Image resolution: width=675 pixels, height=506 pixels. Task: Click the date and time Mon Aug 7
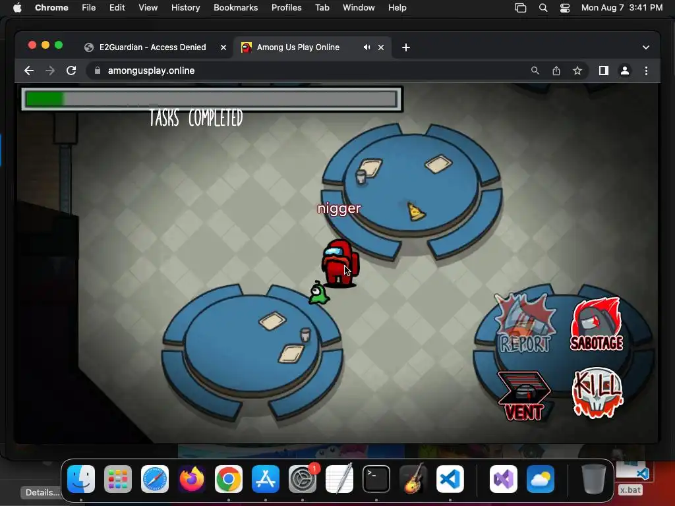tap(622, 8)
